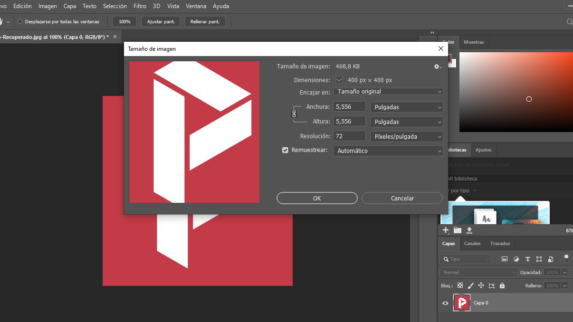Open the Relleno dropdown arrow
The width and height of the screenshot is (573, 322).
(564, 286)
